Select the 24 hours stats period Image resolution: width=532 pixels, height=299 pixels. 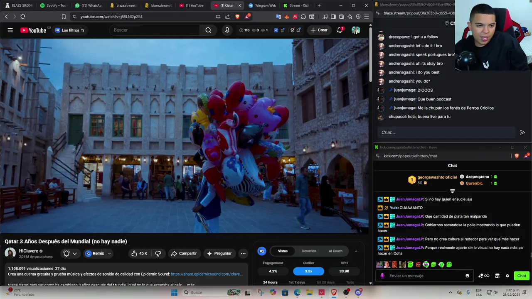click(x=270, y=282)
